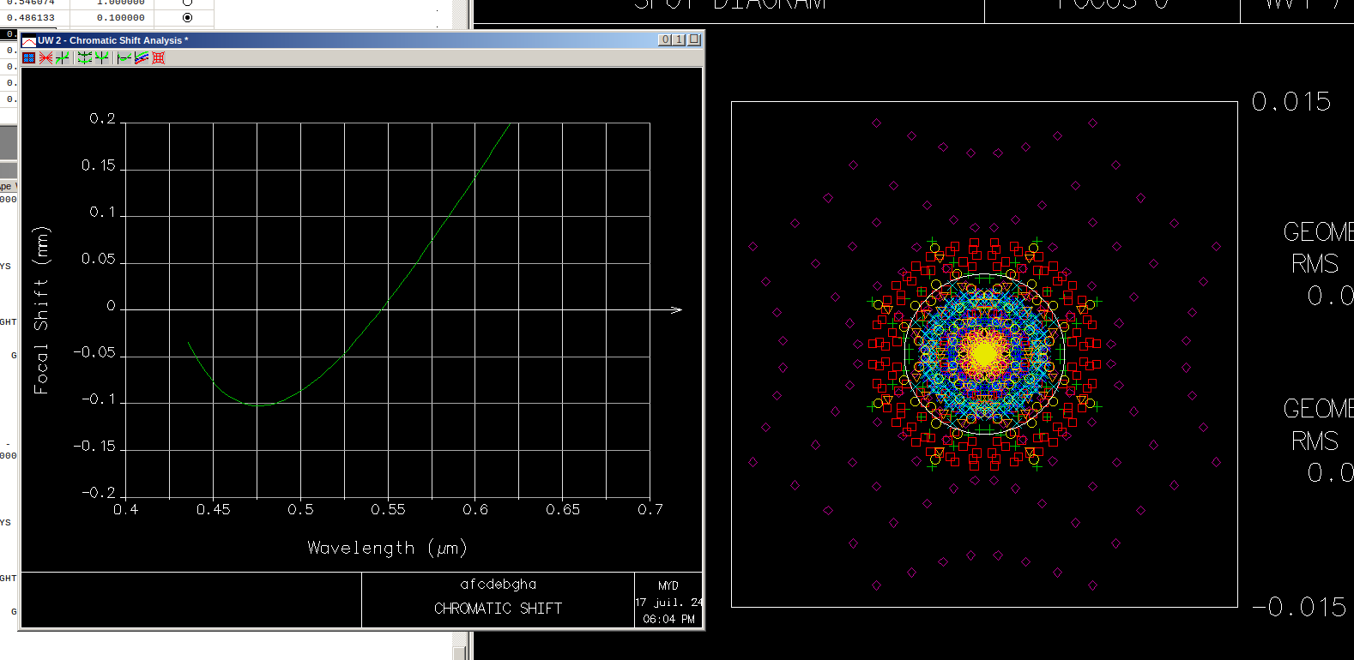The height and width of the screenshot is (660, 1354).
Task: Click the multicolor chromatic curves icon
Action: pos(142,57)
